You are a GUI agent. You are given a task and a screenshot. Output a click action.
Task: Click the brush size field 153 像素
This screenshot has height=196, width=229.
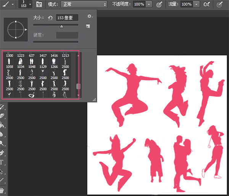click(66, 18)
